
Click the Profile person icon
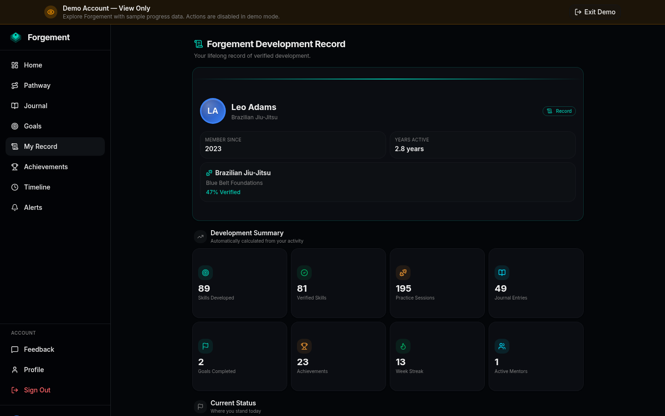coord(15,370)
